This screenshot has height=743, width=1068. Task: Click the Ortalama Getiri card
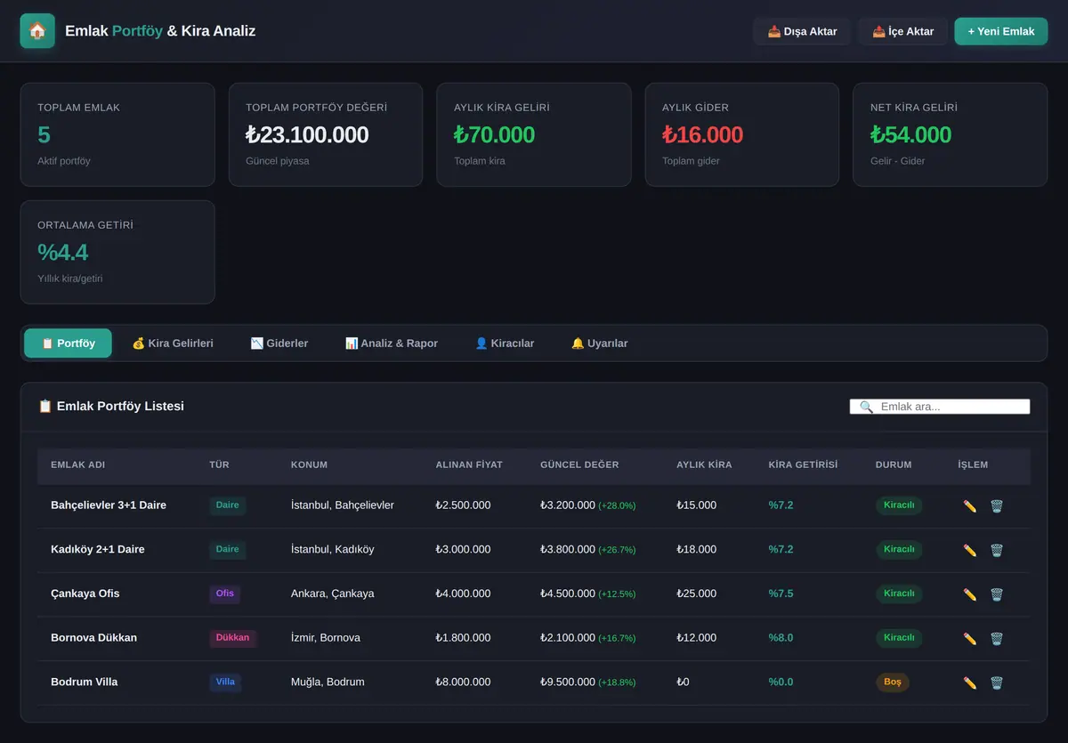click(x=117, y=252)
